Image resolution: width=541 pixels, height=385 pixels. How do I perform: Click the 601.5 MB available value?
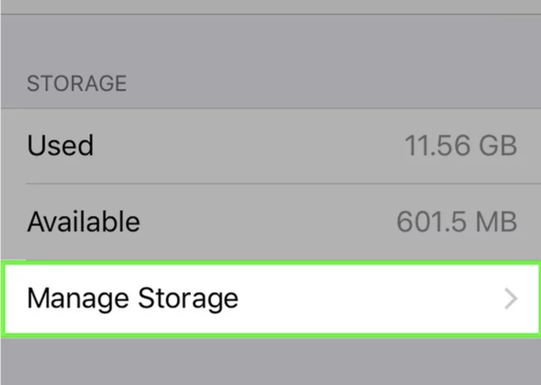pos(456,222)
